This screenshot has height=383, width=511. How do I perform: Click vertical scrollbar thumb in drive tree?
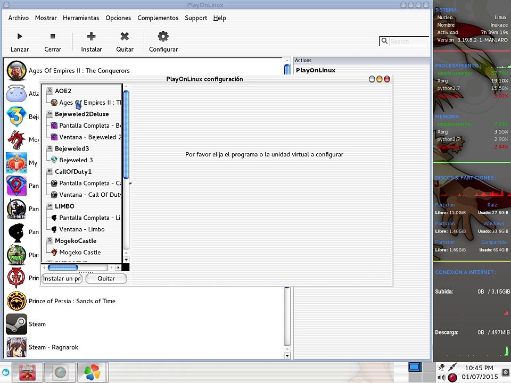(x=127, y=134)
